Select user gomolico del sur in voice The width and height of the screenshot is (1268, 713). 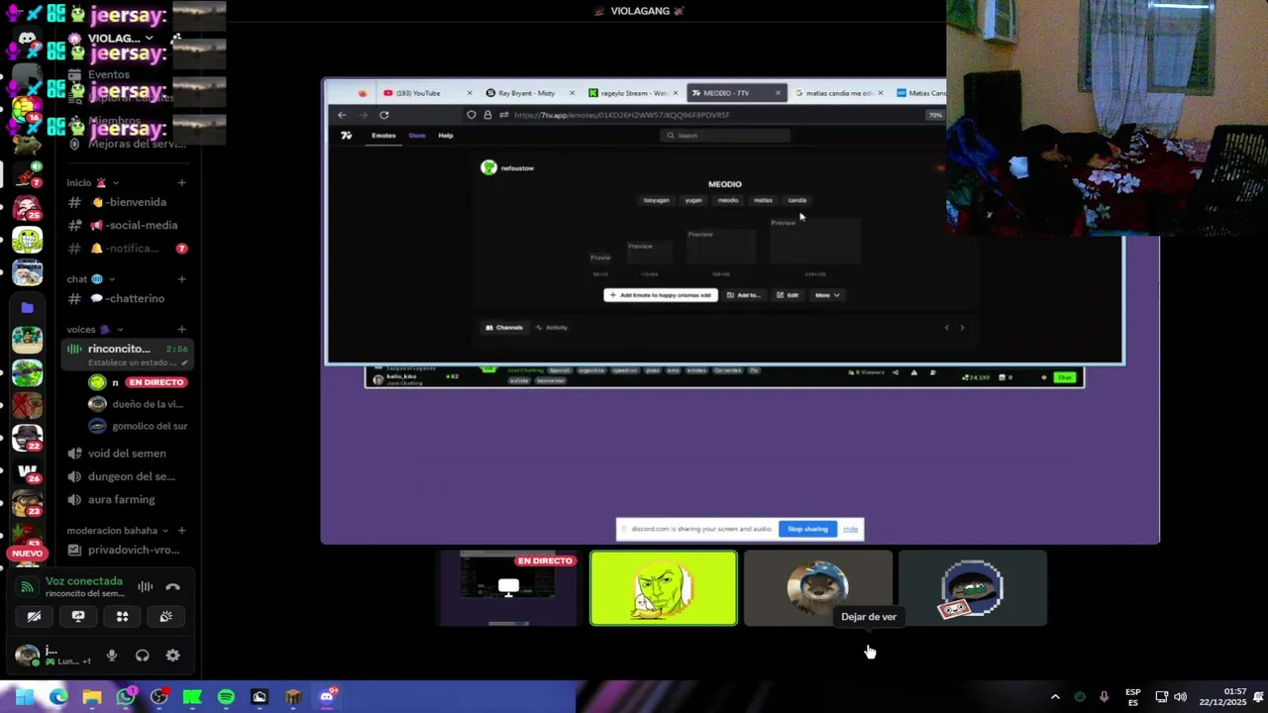tap(137, 426)
